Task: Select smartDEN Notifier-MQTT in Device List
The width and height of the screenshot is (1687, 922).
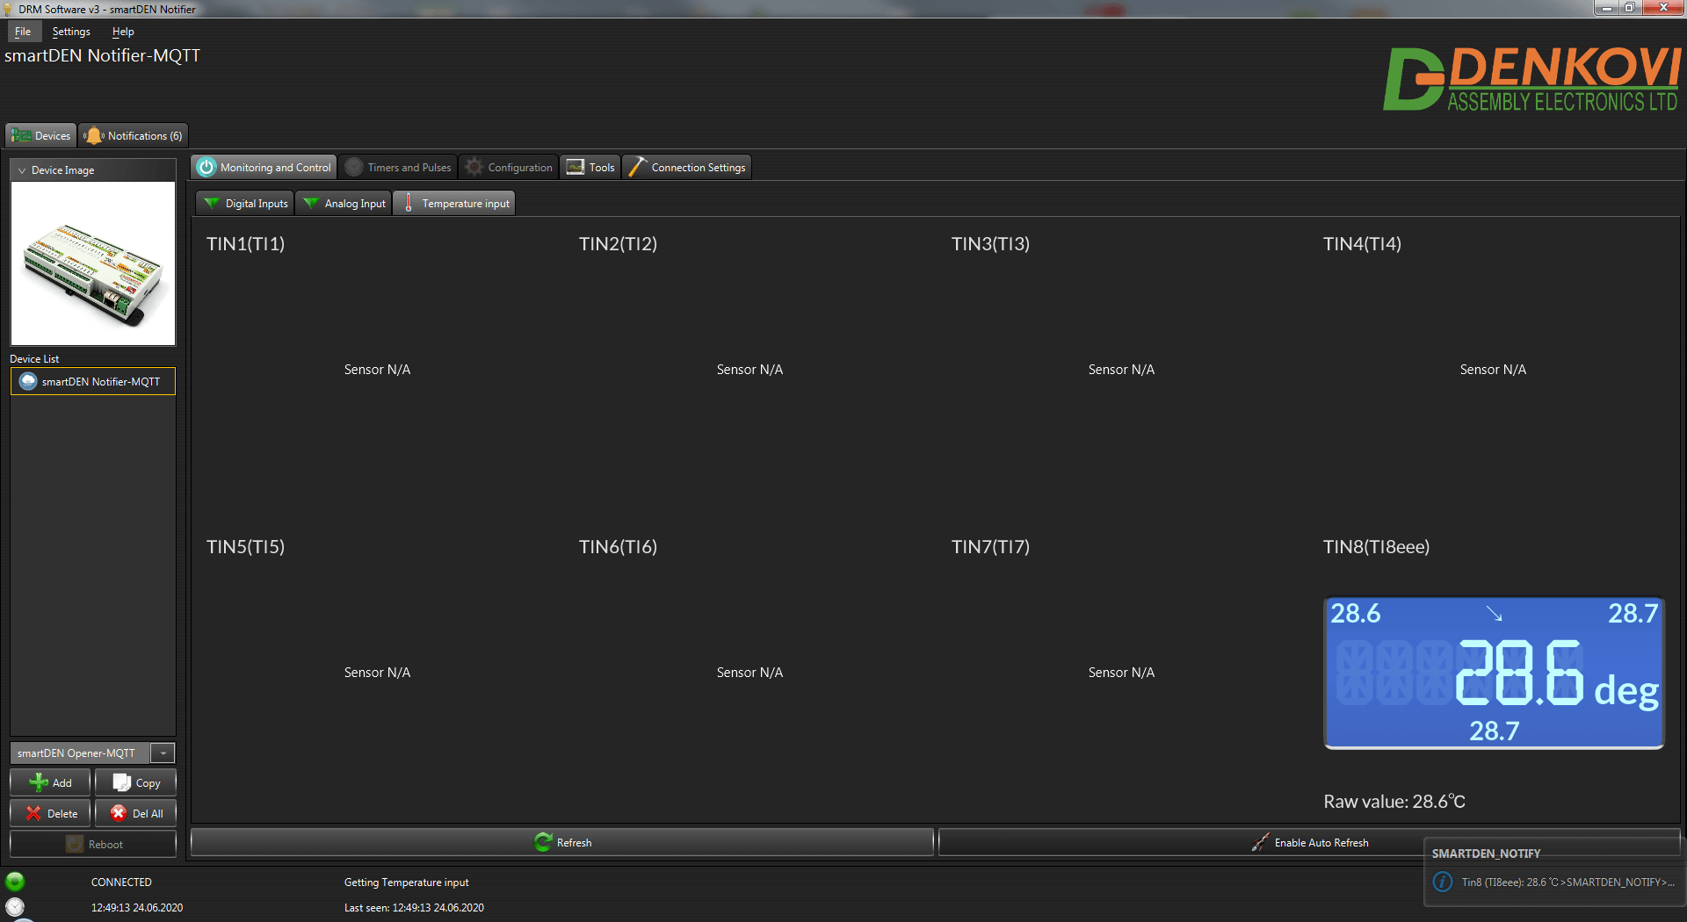Action: 93,381
